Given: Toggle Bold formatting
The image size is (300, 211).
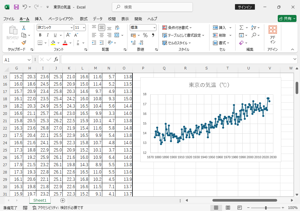Looking at the screenshot, I should (40, 35).
